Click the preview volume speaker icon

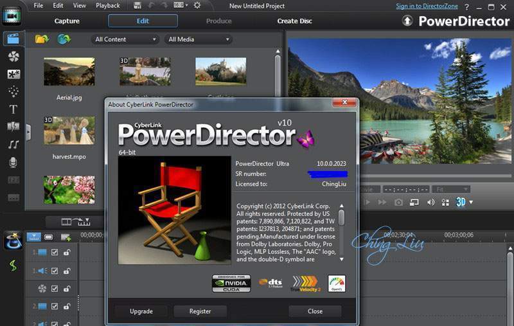pos(430,202)
